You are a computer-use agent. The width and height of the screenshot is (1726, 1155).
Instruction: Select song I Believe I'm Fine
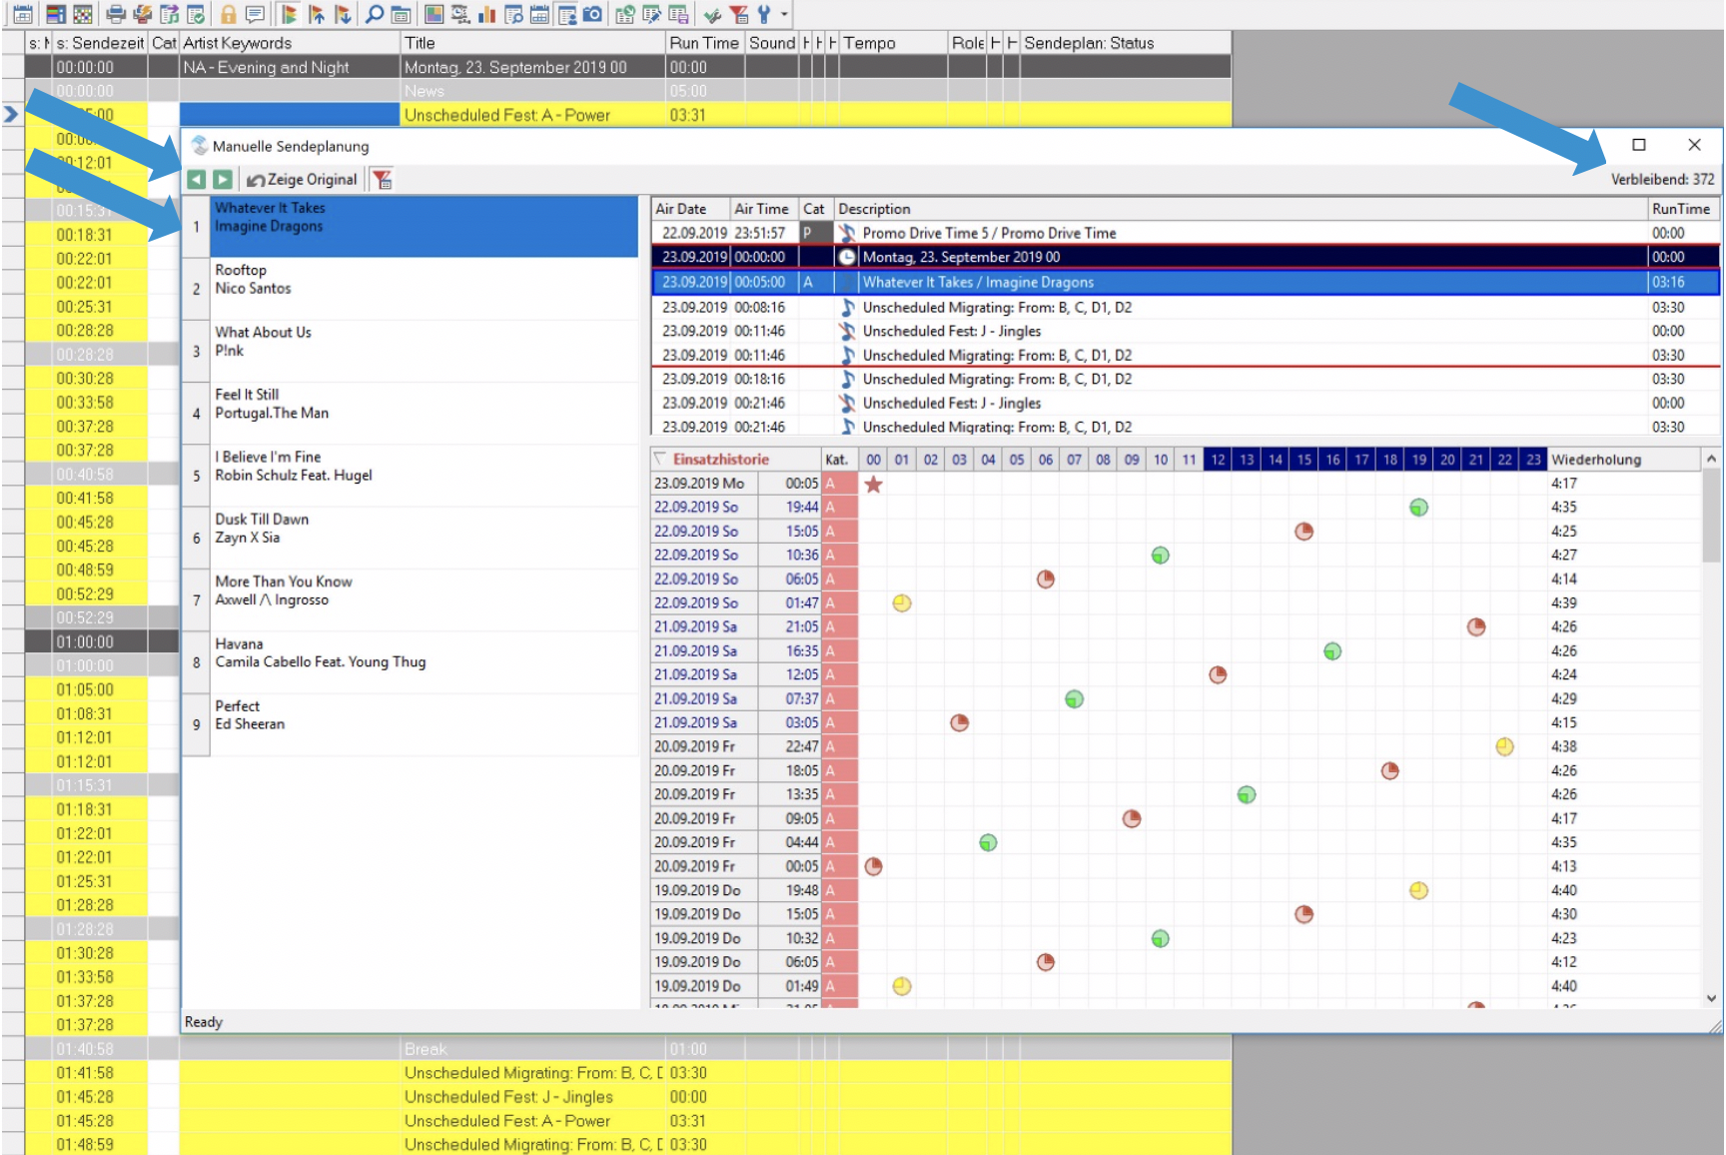410,476
